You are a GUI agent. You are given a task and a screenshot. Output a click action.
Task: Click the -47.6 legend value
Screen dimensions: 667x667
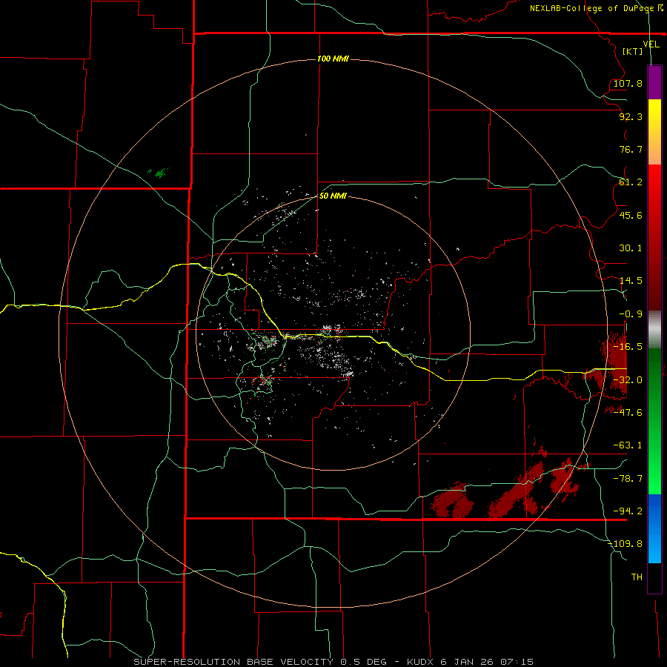click(628, 413)
